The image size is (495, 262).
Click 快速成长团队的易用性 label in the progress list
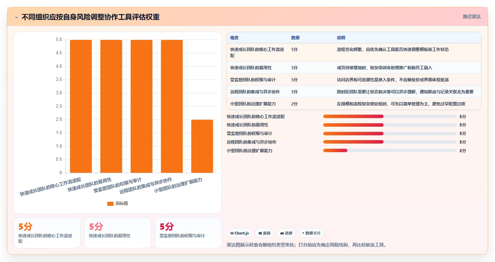pos(247,125)
